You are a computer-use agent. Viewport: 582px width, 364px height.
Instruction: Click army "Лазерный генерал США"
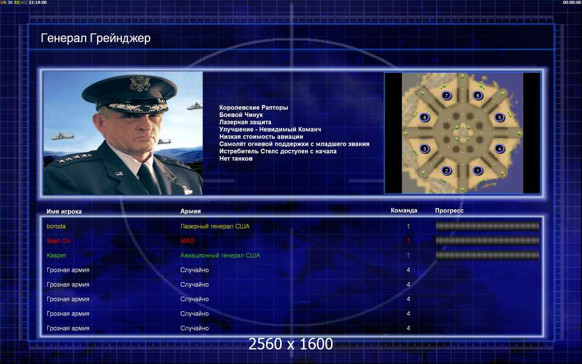pyautogui.click(x=215, y=226)
